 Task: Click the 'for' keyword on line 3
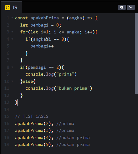(24, 32)
